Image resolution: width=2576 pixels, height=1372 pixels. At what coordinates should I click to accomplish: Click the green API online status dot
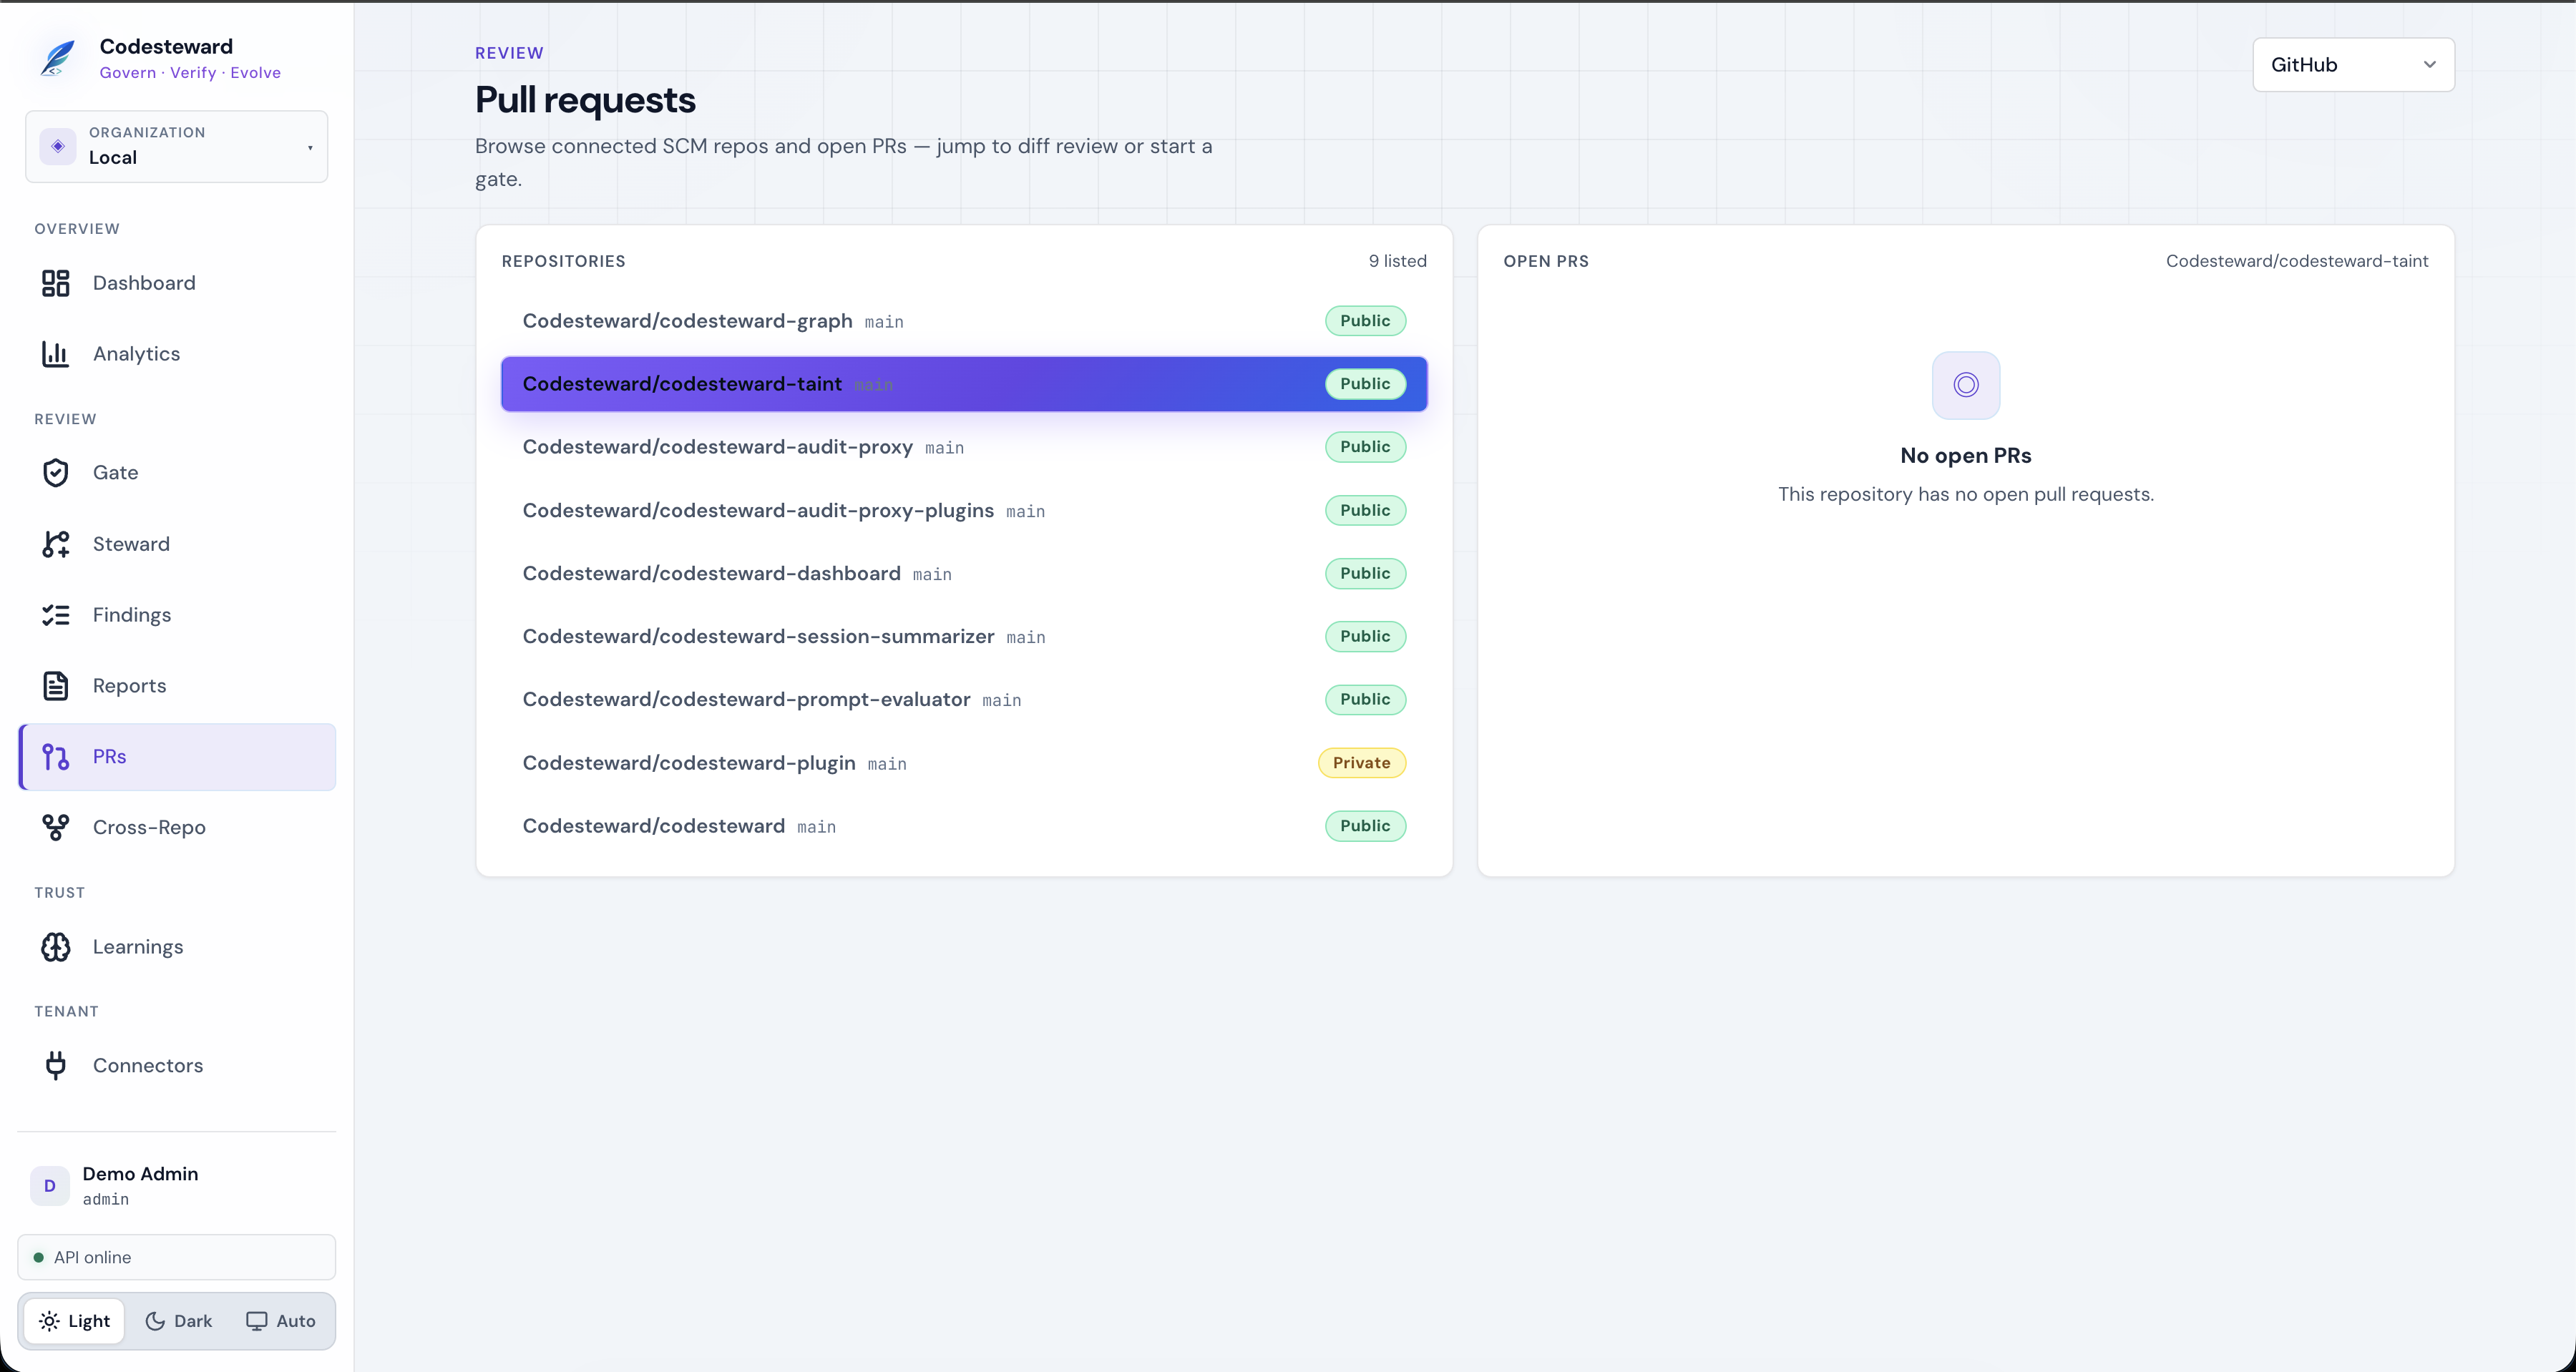[x=39, y=1258]
